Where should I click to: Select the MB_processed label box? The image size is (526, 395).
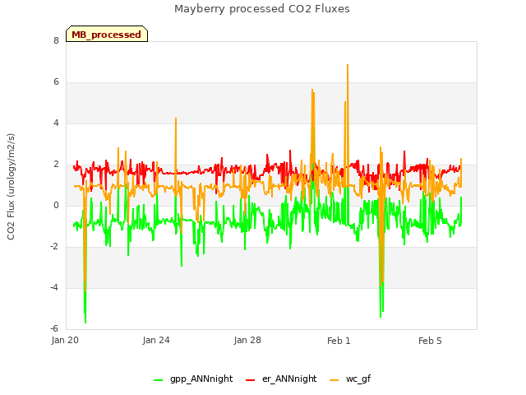coord(107,35)
